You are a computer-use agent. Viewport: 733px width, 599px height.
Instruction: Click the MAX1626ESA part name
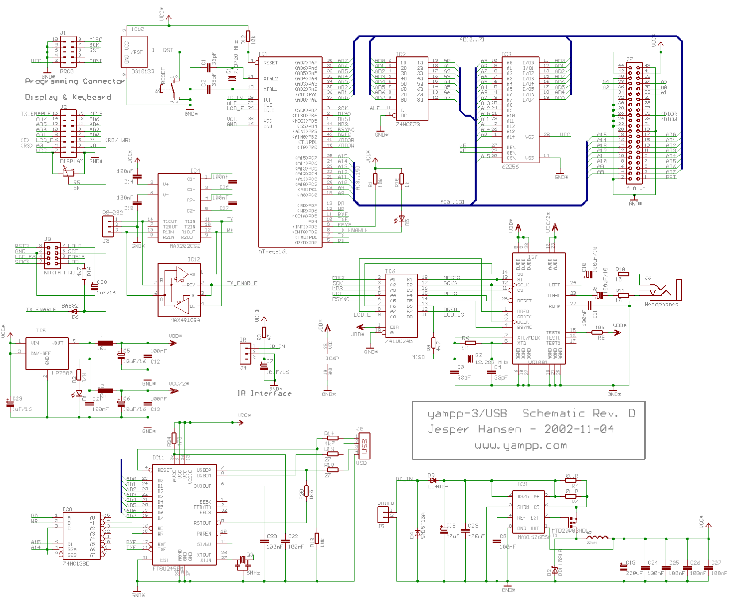(x=534, y=537)
